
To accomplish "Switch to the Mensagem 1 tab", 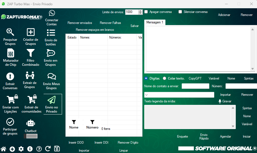I will 155,22.
